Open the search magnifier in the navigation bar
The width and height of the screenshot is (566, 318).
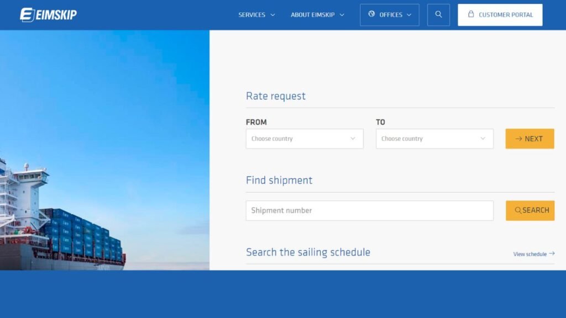[x=438, y=14]
